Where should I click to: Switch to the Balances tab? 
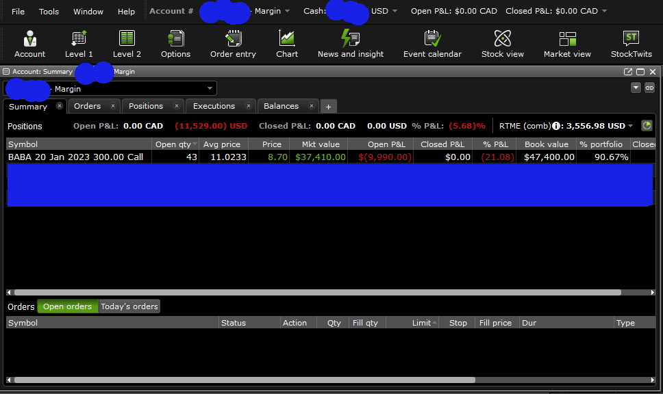(282, 106)
